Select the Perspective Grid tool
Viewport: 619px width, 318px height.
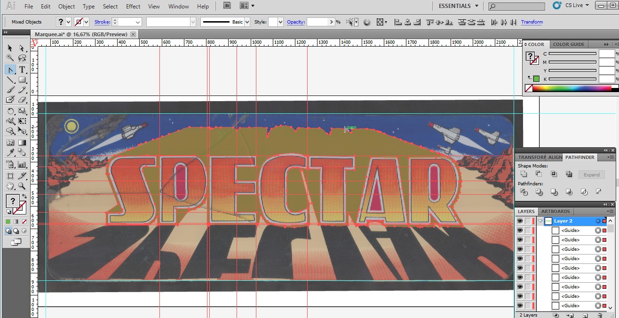click(22, 131)
